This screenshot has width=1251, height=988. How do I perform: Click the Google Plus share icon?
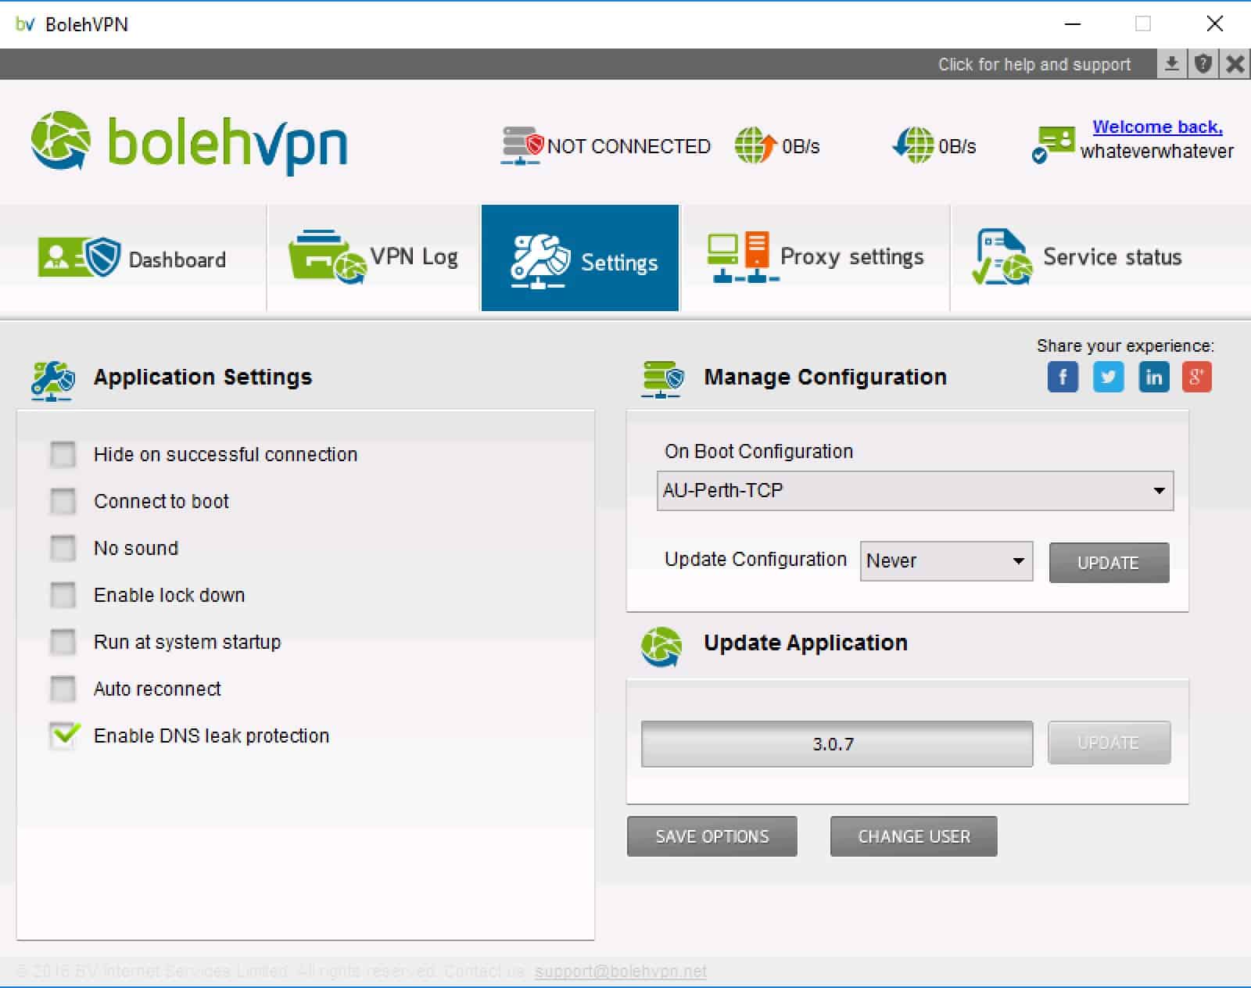pyautogui.click(x=1197, y=378)
